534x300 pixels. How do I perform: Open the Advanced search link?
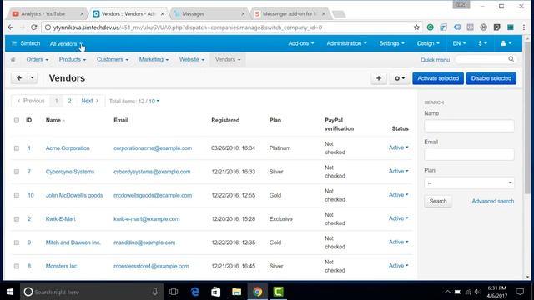[493, 201]
